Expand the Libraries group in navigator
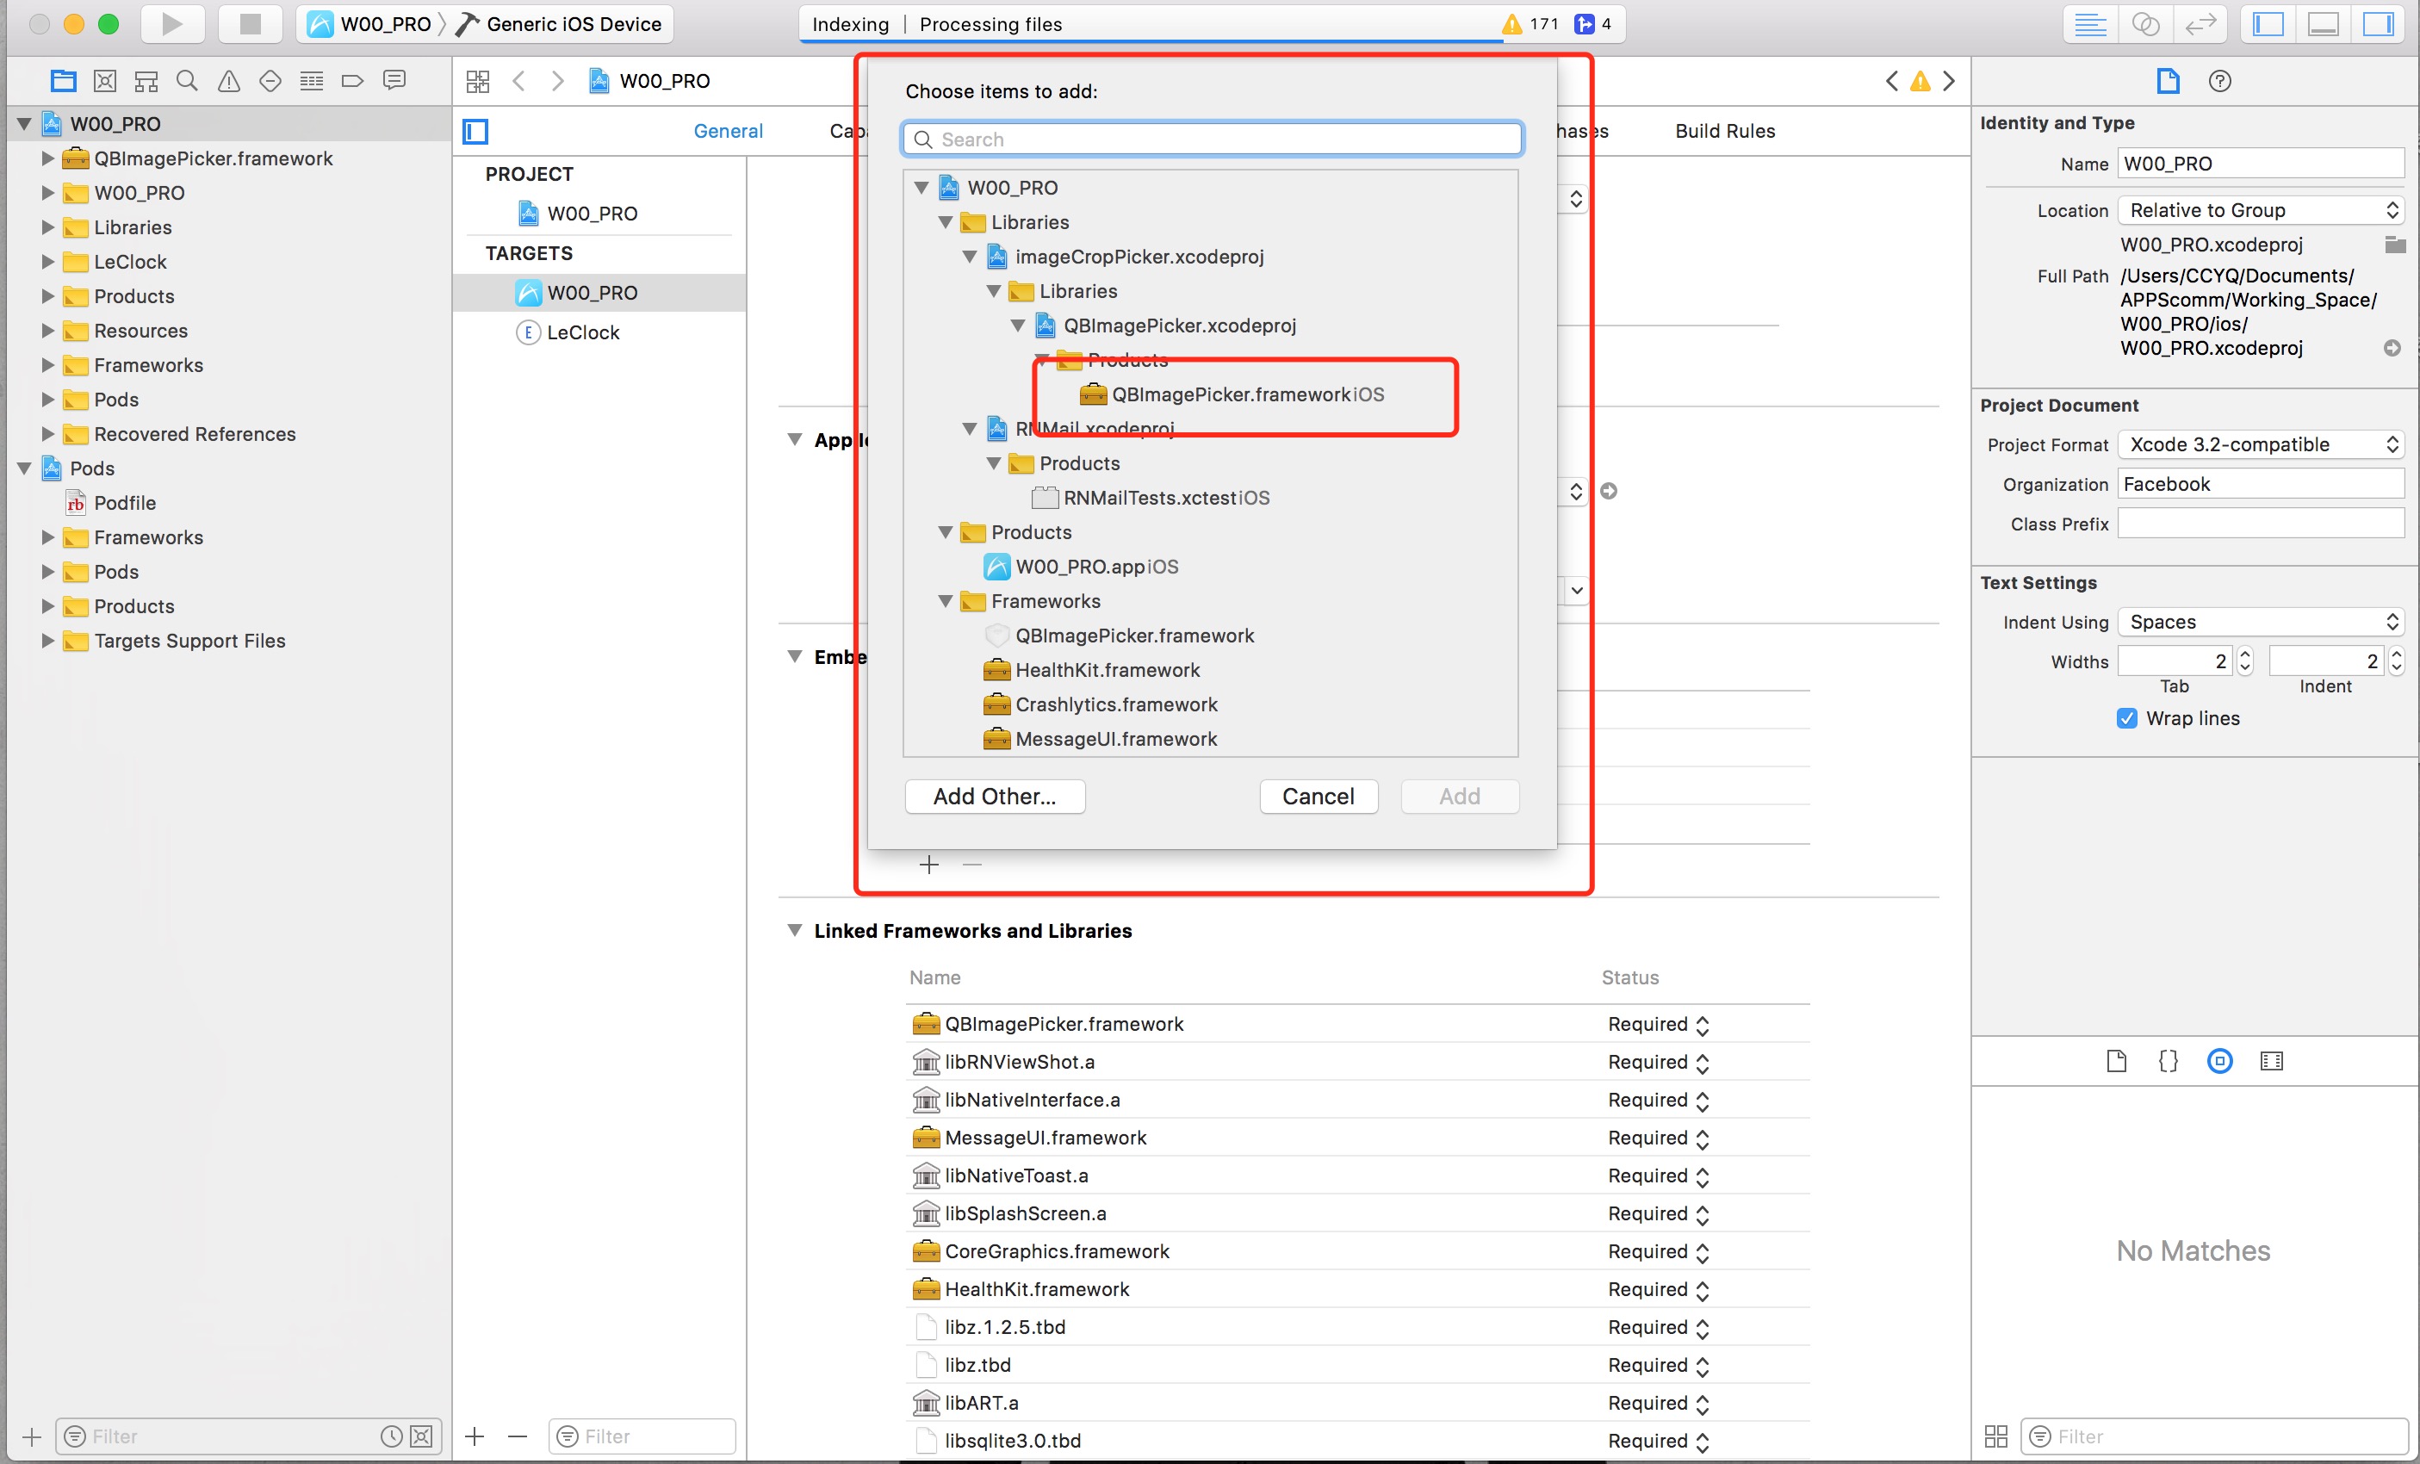The height and width of the screenshot is (1464, 2420). pyautogui.click(x=47, y=226)
